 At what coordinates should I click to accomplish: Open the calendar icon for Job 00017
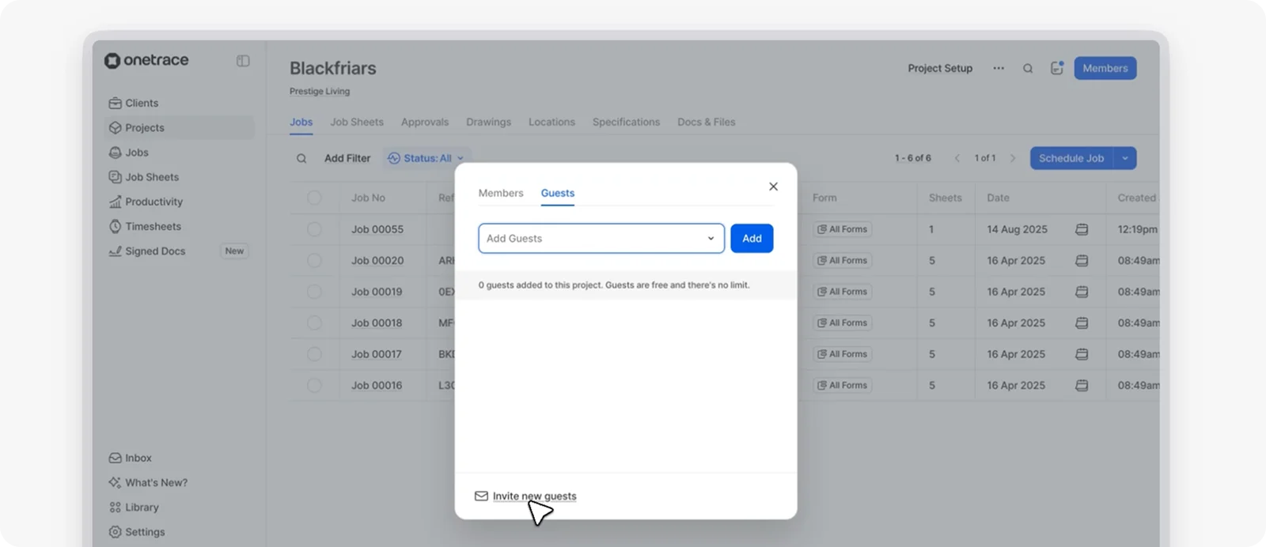[x=1082, y=354]
